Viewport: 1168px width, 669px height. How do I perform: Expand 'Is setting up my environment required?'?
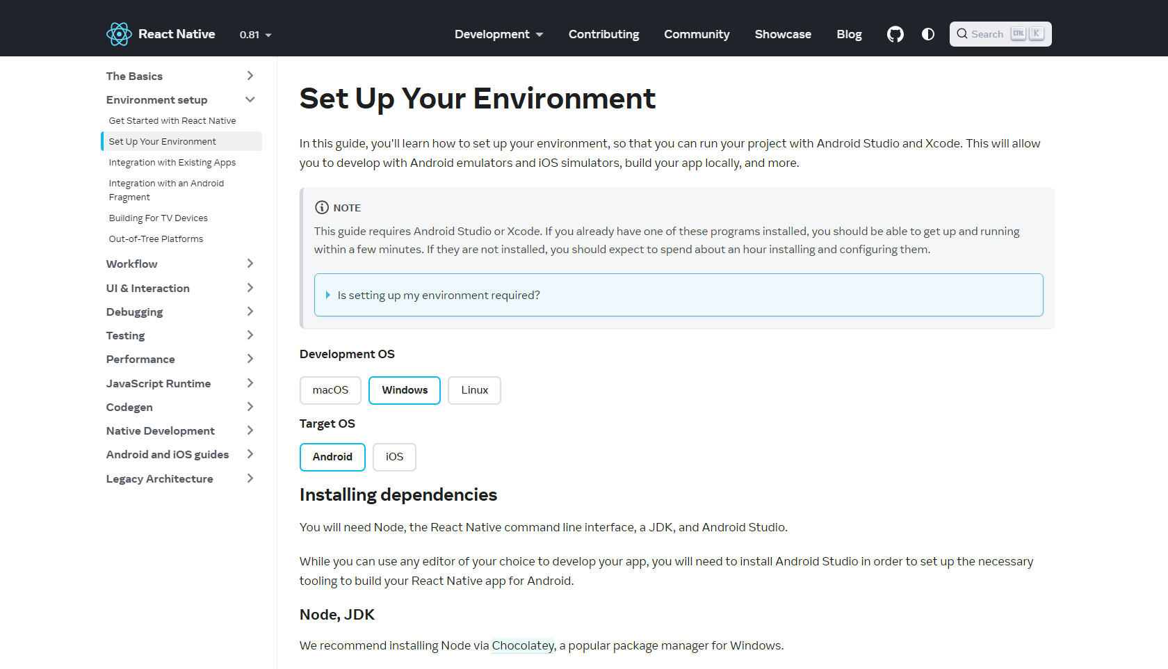[439, 295]
